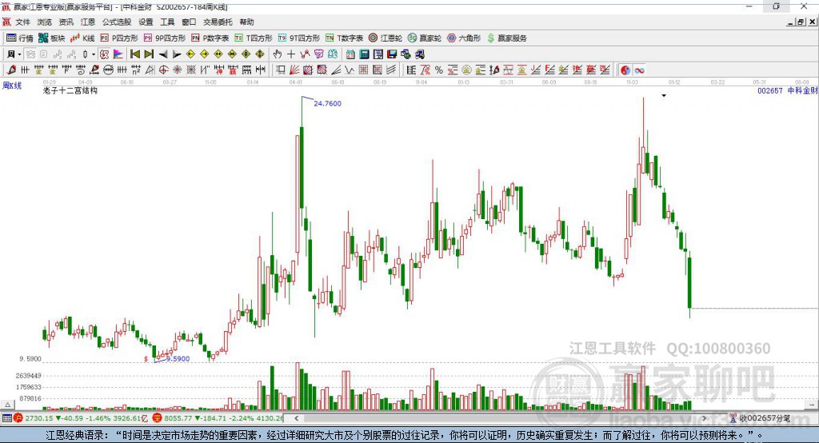Image resolution: width=819 pixels, height=443 pixels.
Task: Click the 9.5900 low price label
Action: click(x=178, y=359)
